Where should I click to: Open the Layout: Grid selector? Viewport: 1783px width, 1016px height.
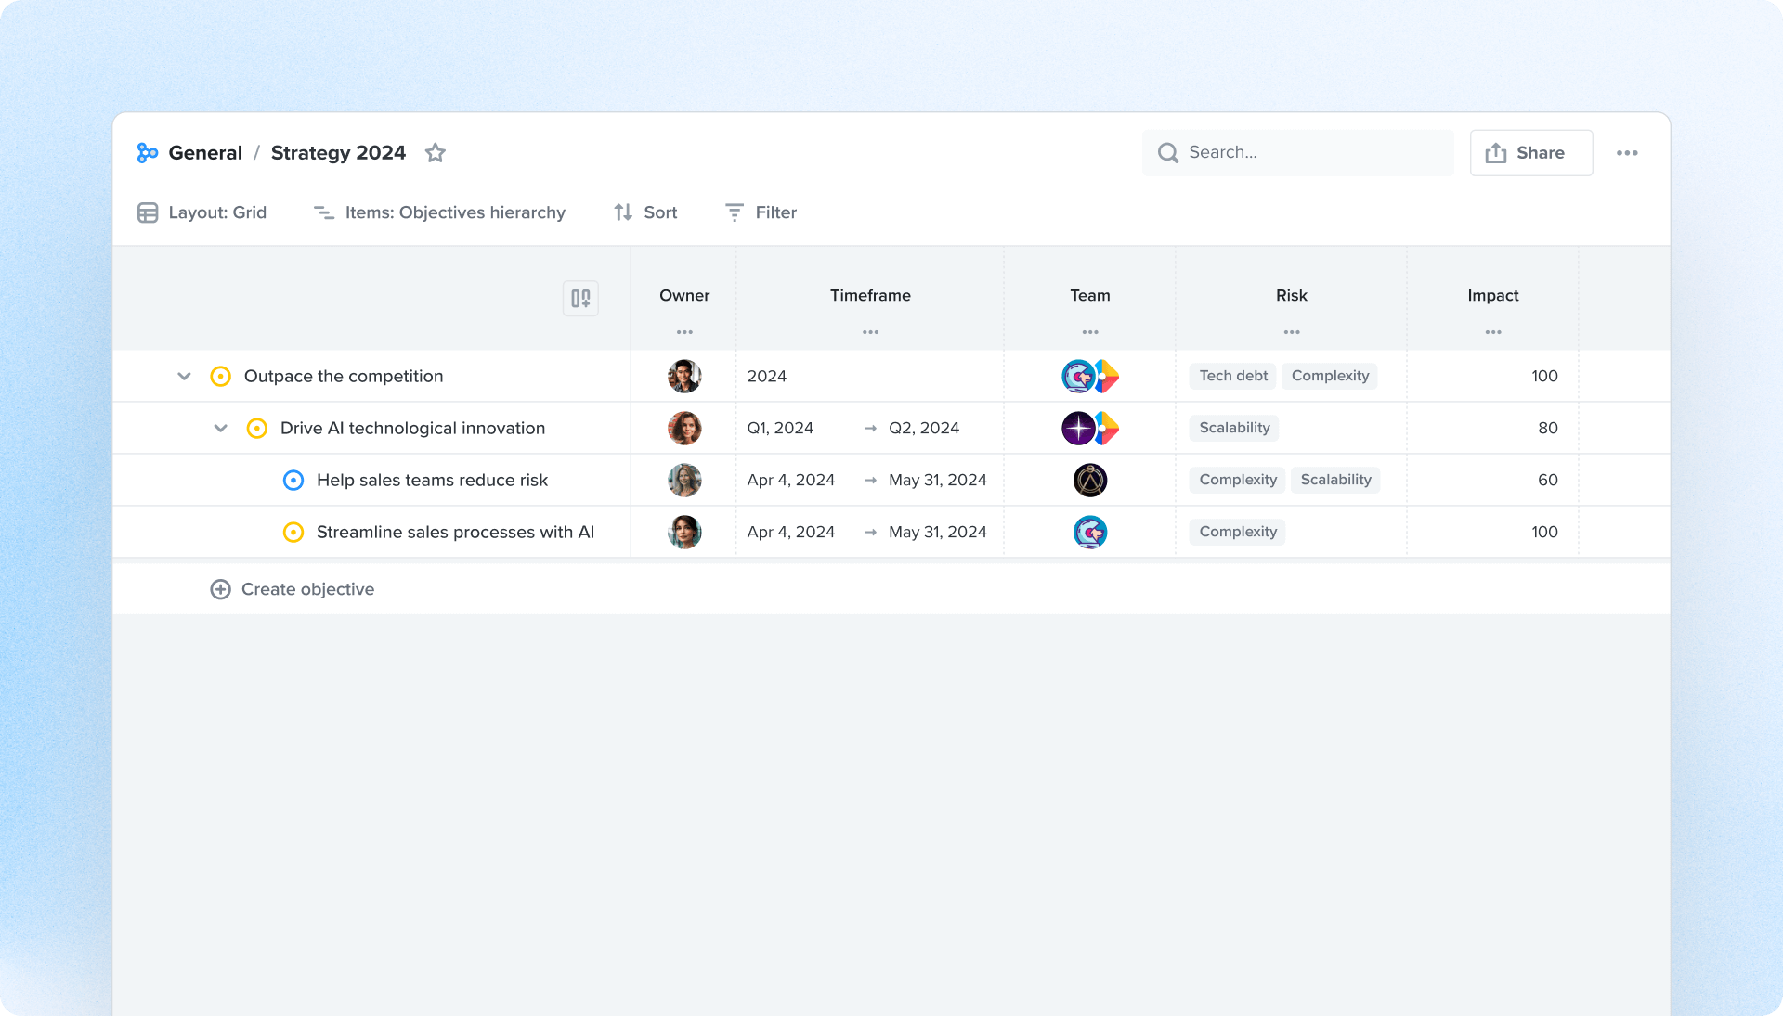pos(202,212)
